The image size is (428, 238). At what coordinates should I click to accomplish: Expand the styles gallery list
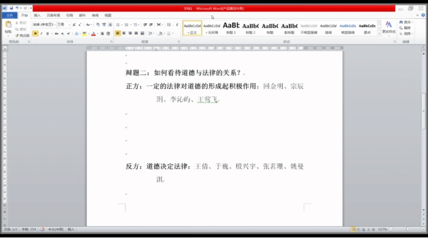point(379,34)
